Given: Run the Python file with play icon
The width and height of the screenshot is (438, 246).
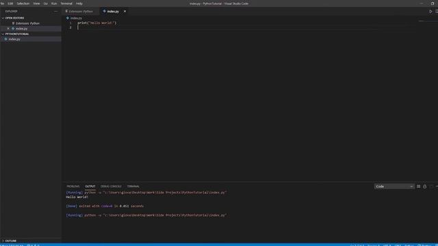Looking at the screenshot, I should click(x=430, y=12).
